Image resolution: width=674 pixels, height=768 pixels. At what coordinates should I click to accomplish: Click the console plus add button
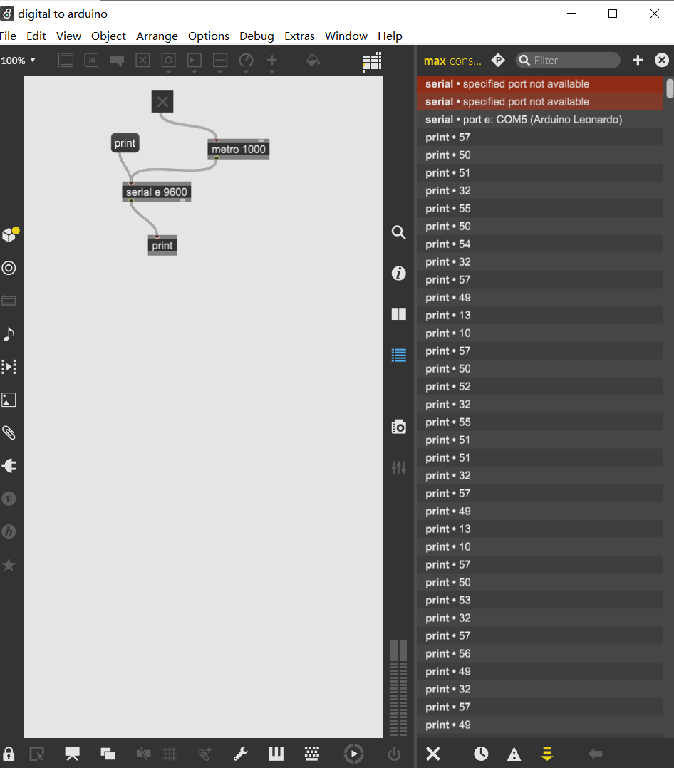pos(637,61)
